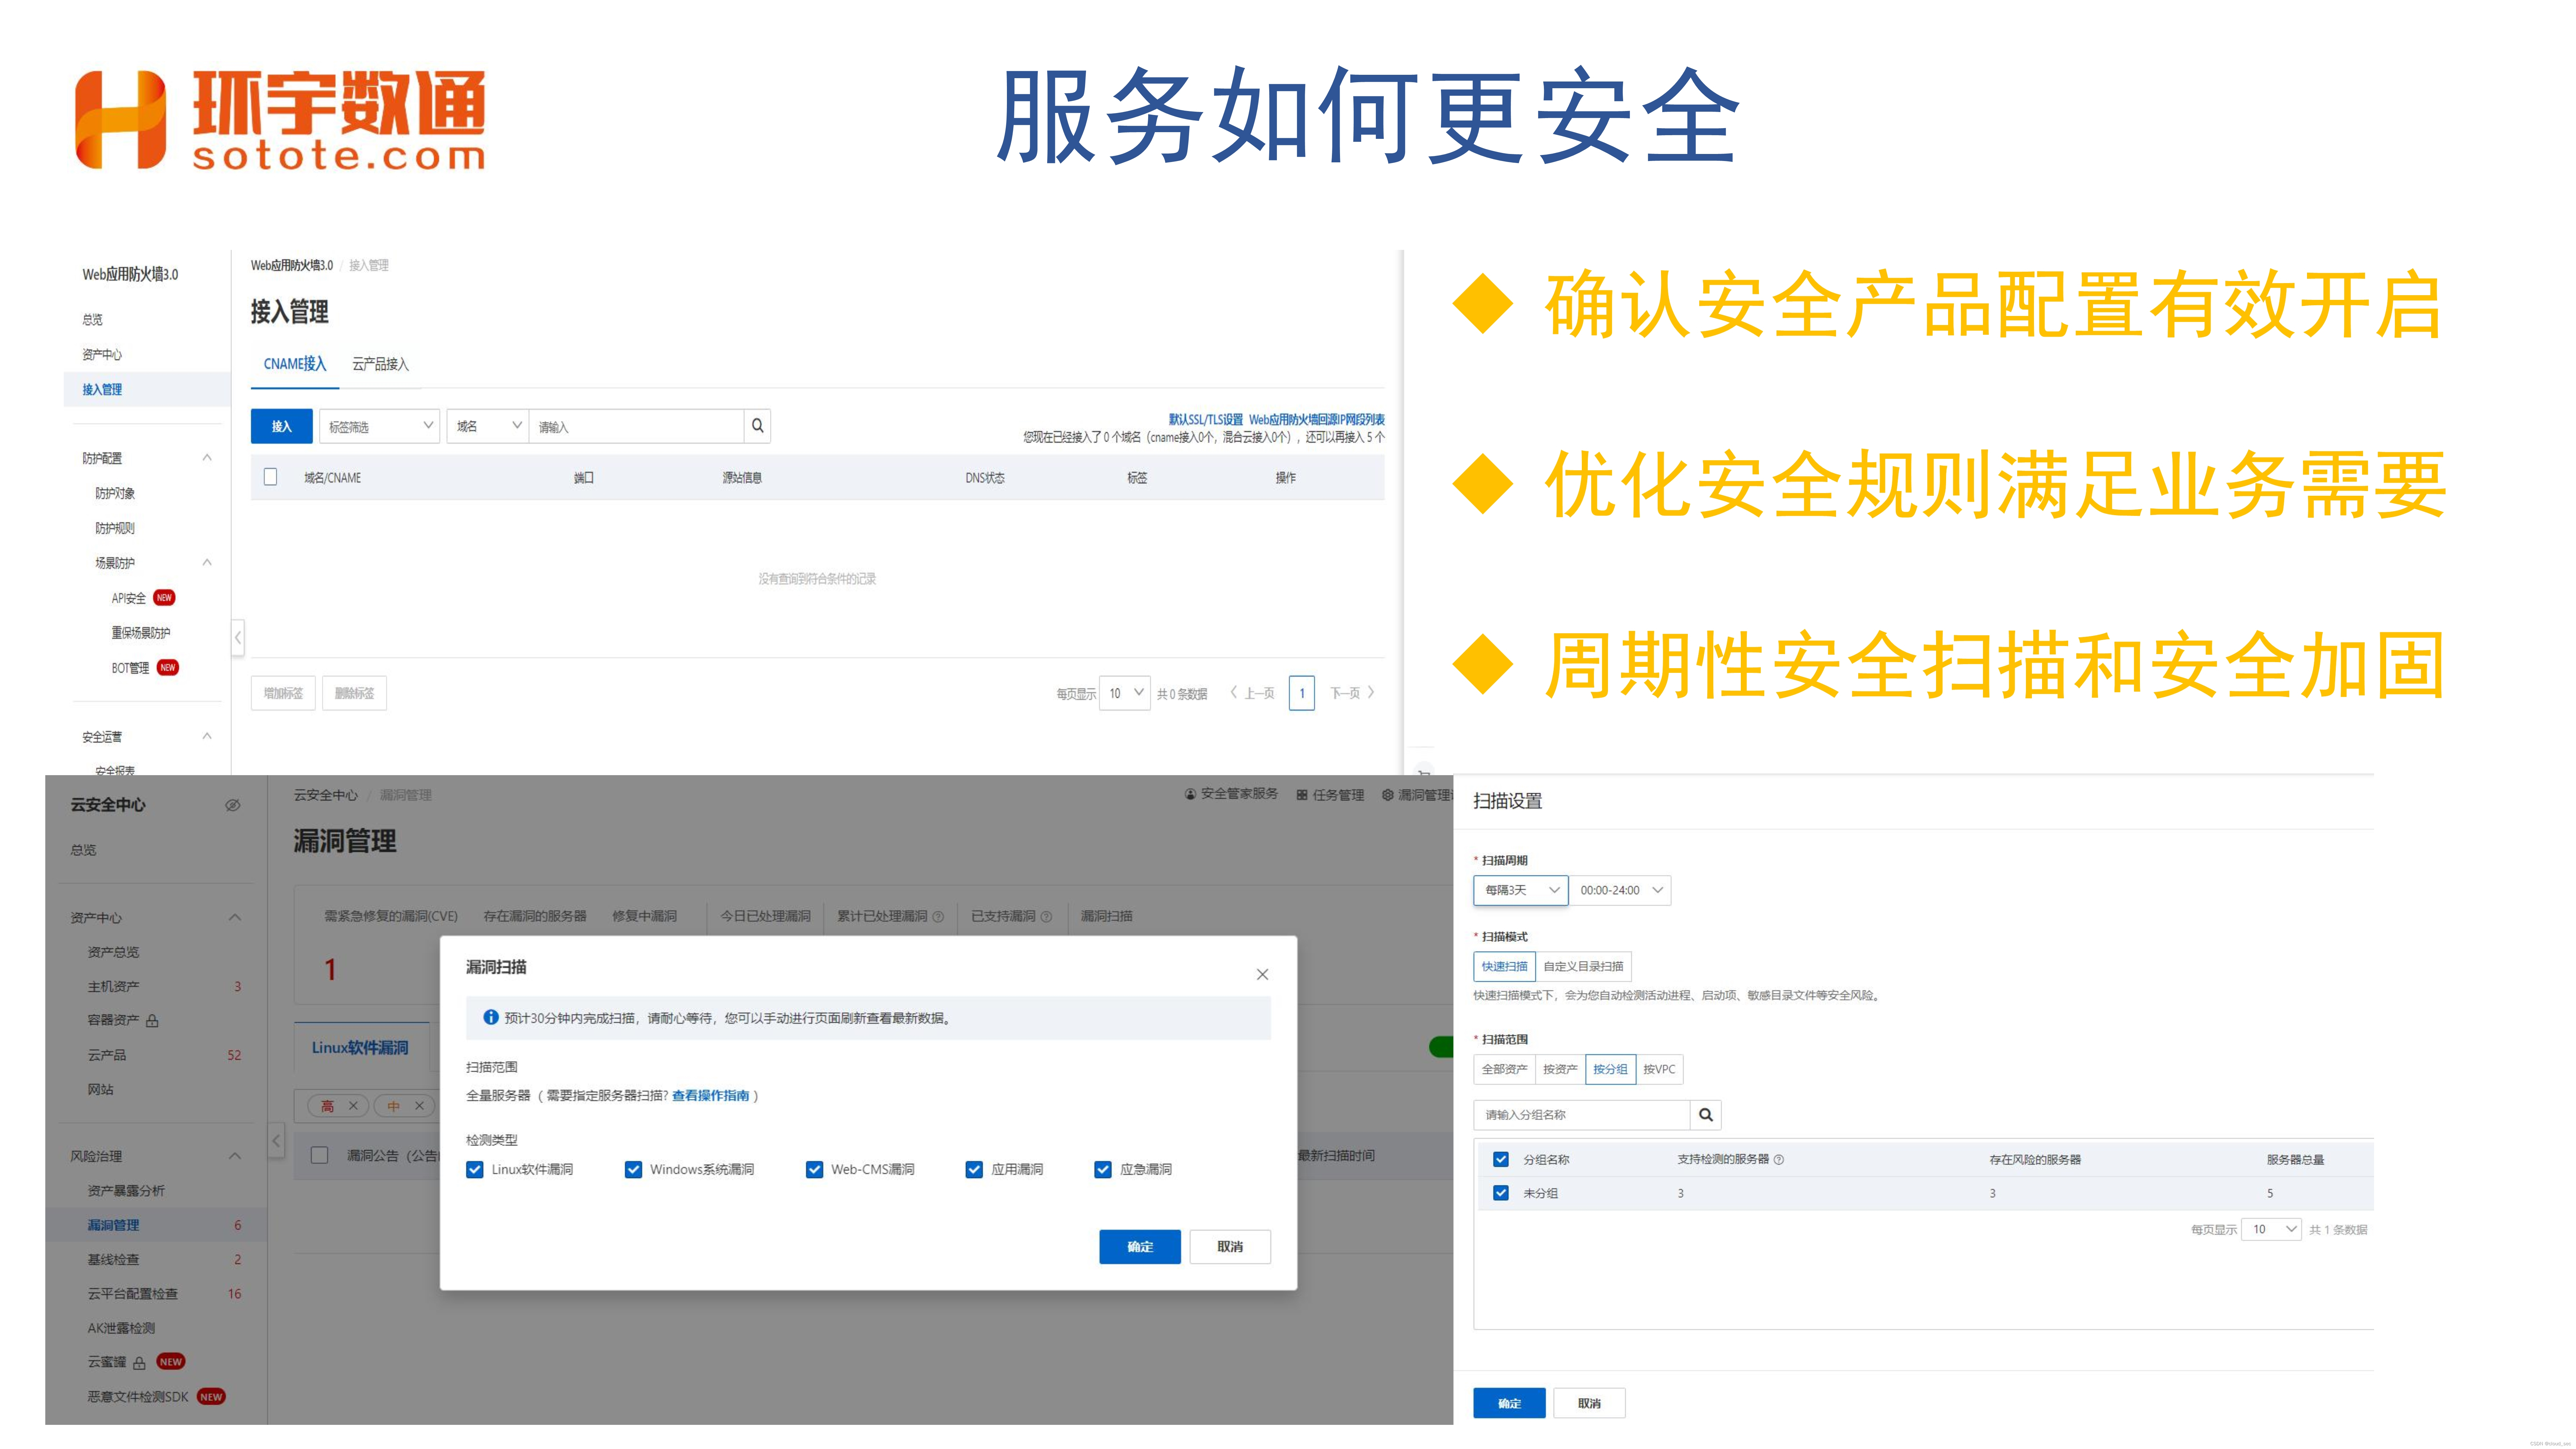The width and height of the screenshot is (2576, 1449).
Task: Select the 自定义目录扫描 mode tab
Action: click(1583, 966)
